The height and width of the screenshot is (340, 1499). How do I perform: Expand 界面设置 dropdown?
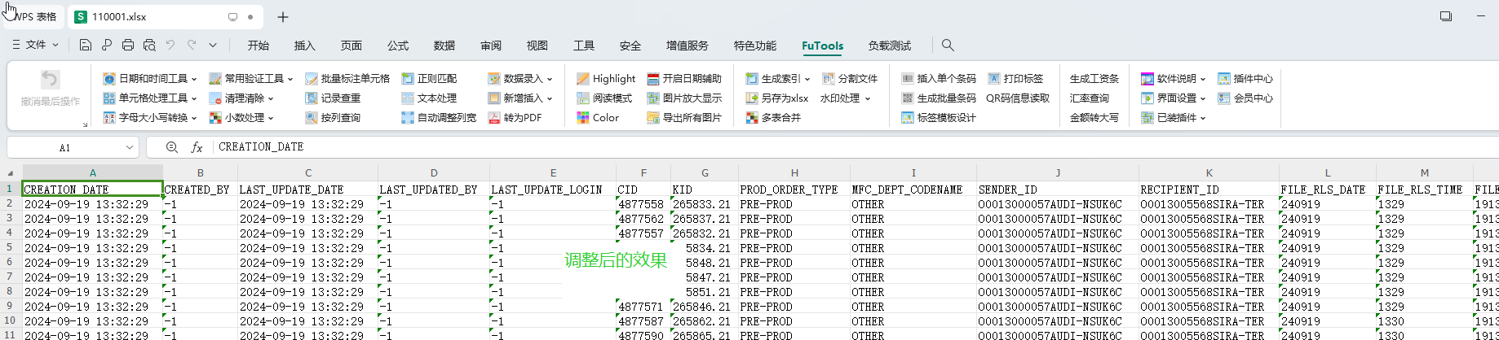pos(1203,98)
